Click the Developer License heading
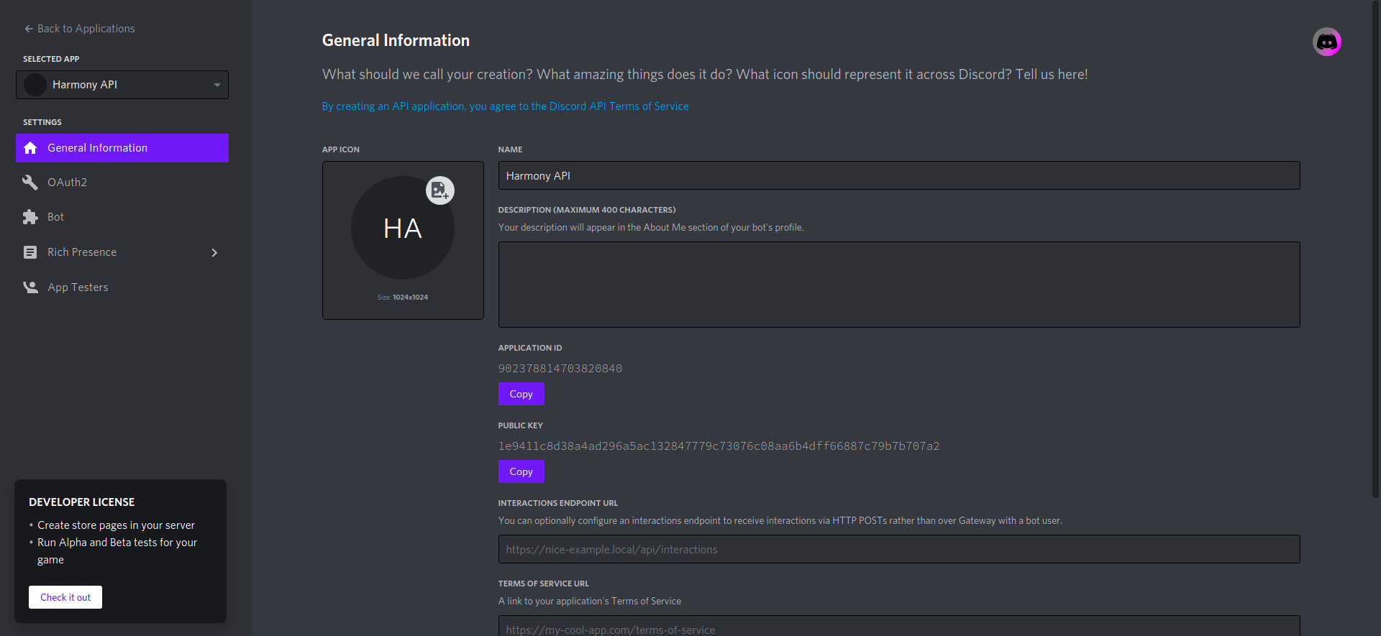The image size is (1381, 636). point(82,502)
